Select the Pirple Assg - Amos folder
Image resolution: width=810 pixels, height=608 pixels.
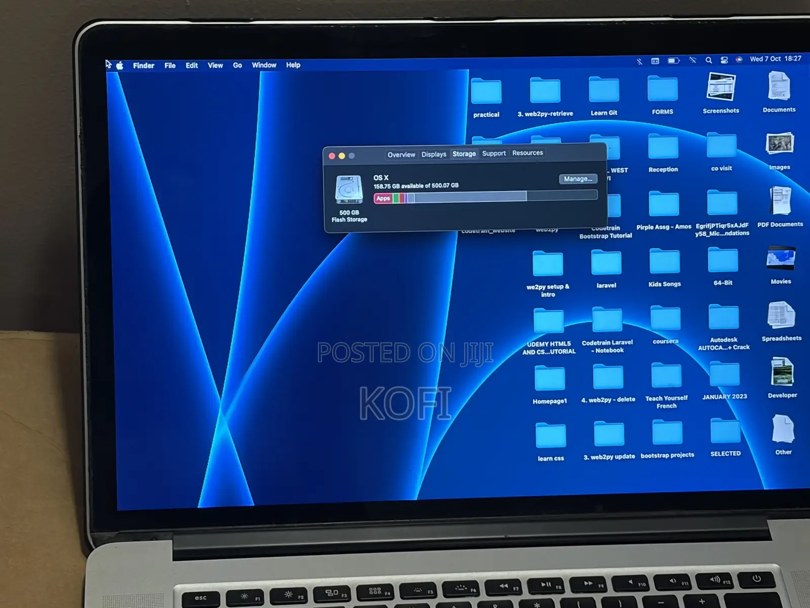point(664,205)
